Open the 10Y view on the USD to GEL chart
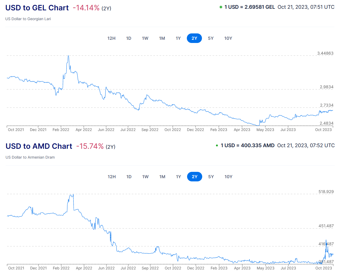The image size is (340, 275). point(228,38)
